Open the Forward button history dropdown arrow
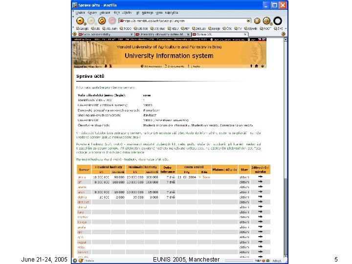Image resolution: width=352 pixels, height=264 pixels. (x=96, y=23)
